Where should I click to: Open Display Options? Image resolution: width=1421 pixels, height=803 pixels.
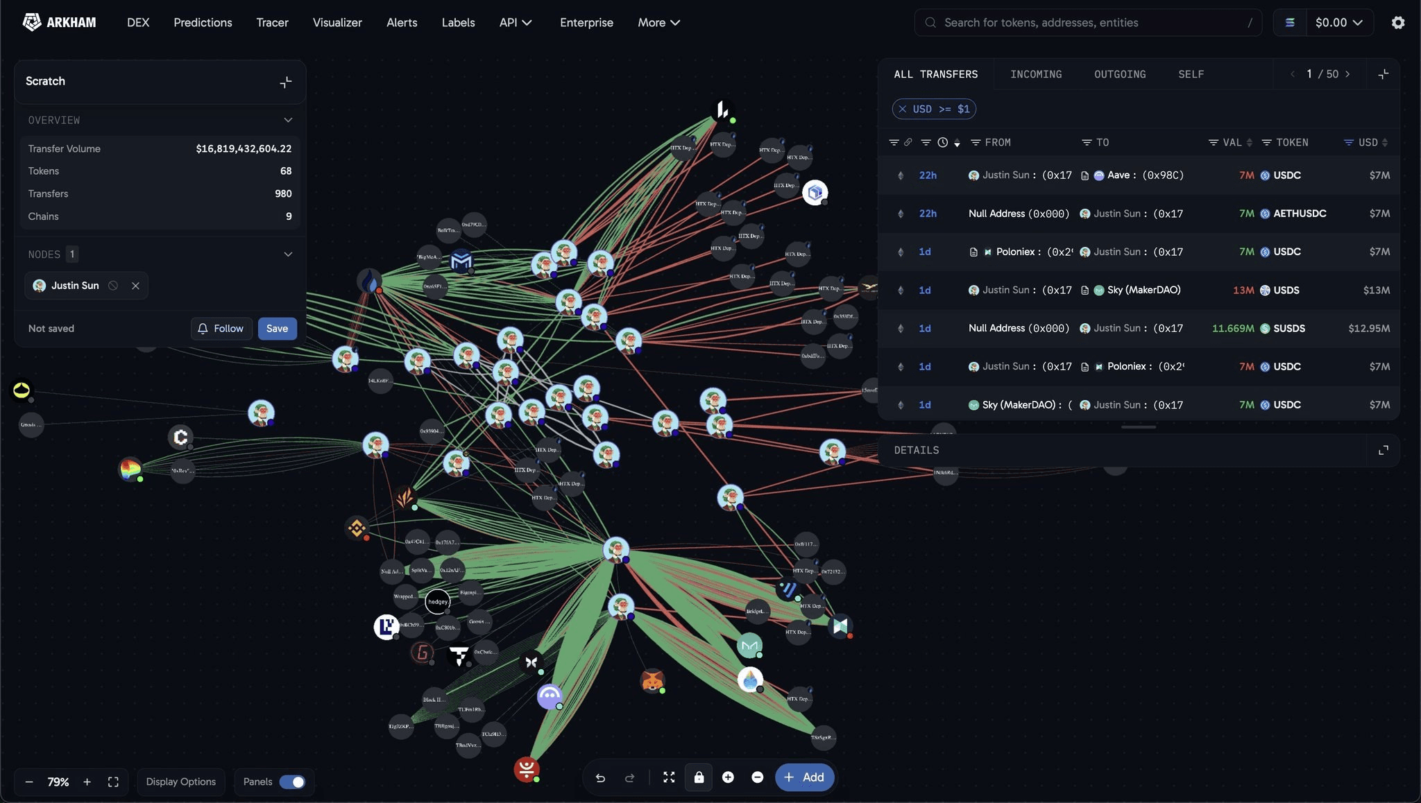pyautogui.click(x=181, y=782)
